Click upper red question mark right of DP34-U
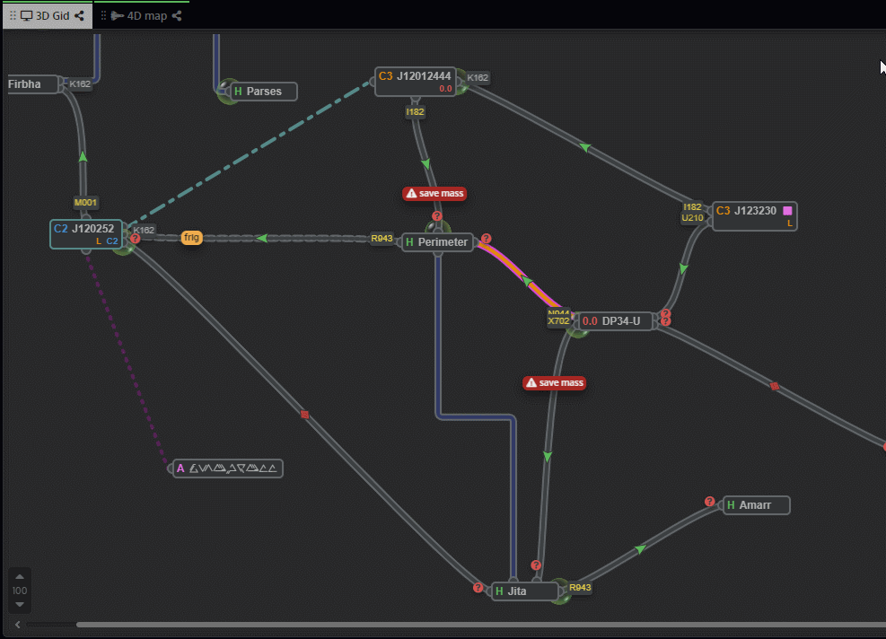 pyautogui.click(x=666, y=313)
